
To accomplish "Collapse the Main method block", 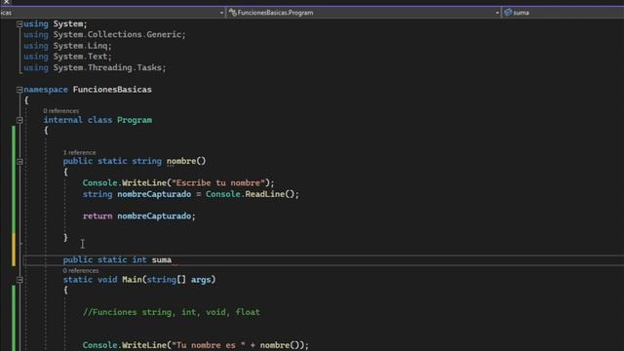I will click(19, 280).
